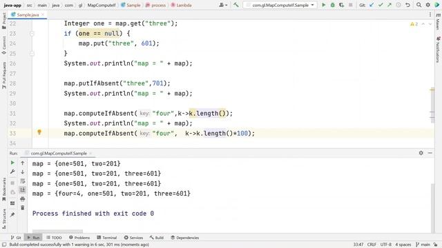Change CRLF line separator in the status bar
The width and height of the screenshot is (442, 248).
click(372, 245)
